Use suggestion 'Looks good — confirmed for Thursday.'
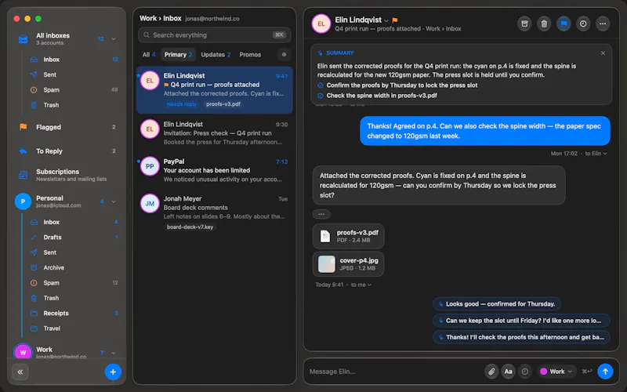Viewport: 627px width, 392px height. coord(497,304)
